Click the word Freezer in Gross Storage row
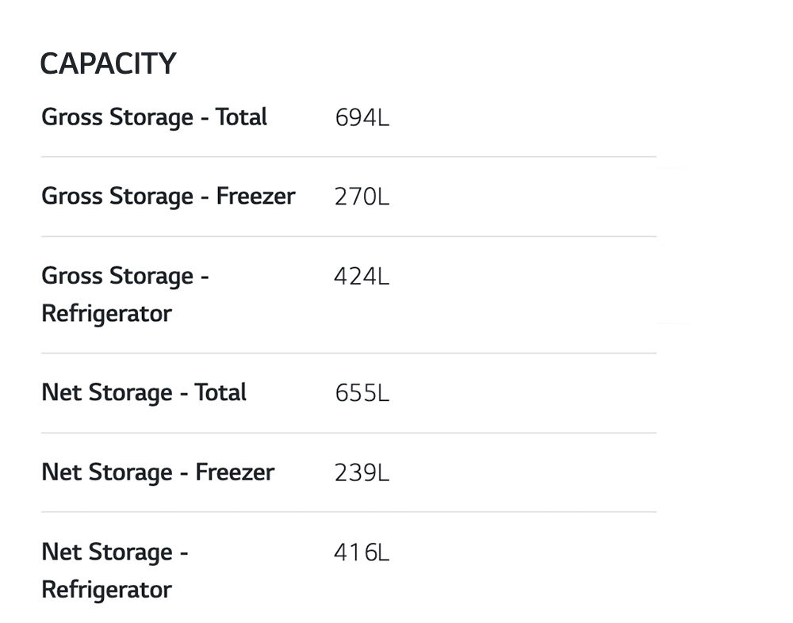The image size is (793, 623). 255,197
